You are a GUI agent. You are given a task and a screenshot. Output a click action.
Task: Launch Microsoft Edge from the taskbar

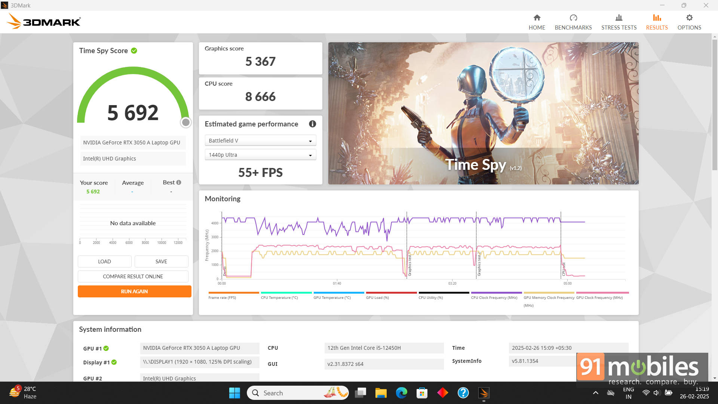point(401,393)
